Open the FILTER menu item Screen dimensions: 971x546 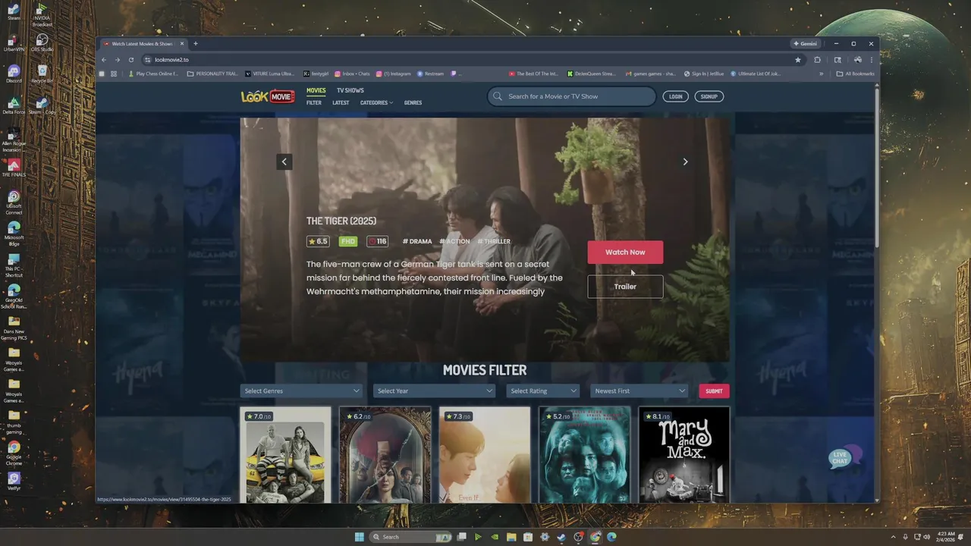tap(314, 102)
